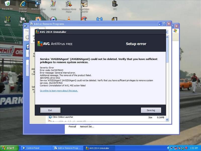
Task: Select the partly hidden Dyn... desktop shortcut
Action: (x=23, y=21)
